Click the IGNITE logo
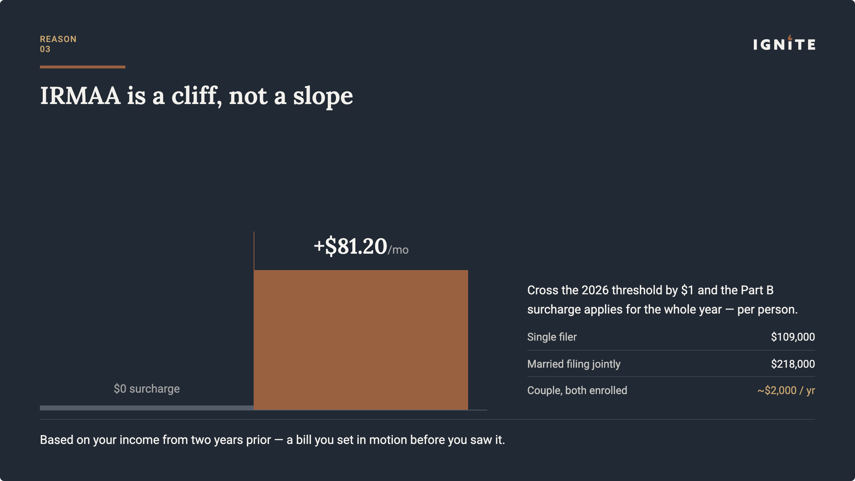This screenshot has height=481, width=855. click(x=784, y=43)
